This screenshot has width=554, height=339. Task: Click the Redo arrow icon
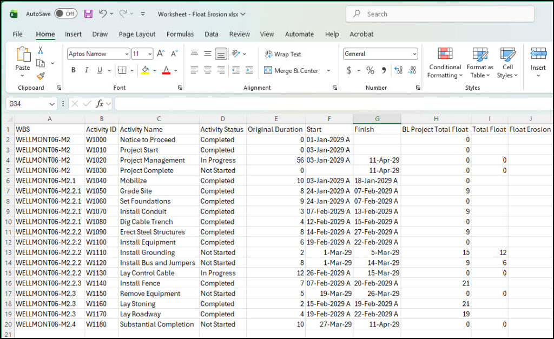click(123, 14)
